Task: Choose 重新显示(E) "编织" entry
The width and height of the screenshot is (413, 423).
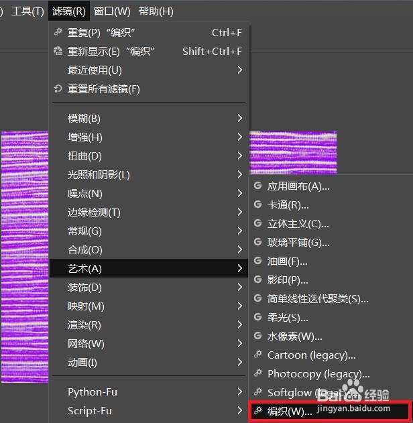Action: [149, 51]
